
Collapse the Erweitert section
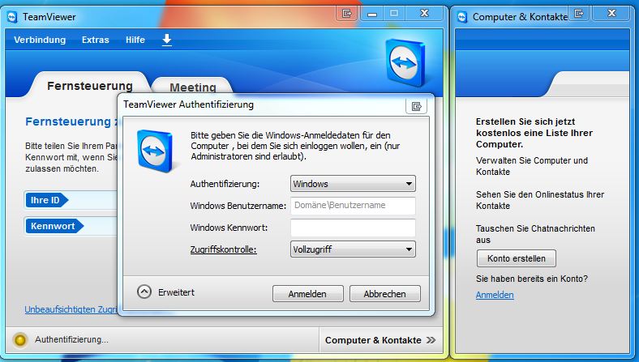point(144,292)
